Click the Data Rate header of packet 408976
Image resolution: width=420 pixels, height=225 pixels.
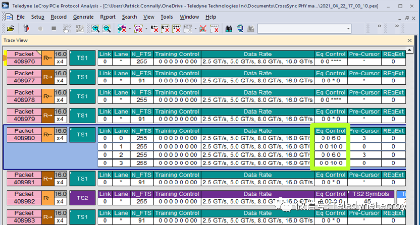[257, 54]
